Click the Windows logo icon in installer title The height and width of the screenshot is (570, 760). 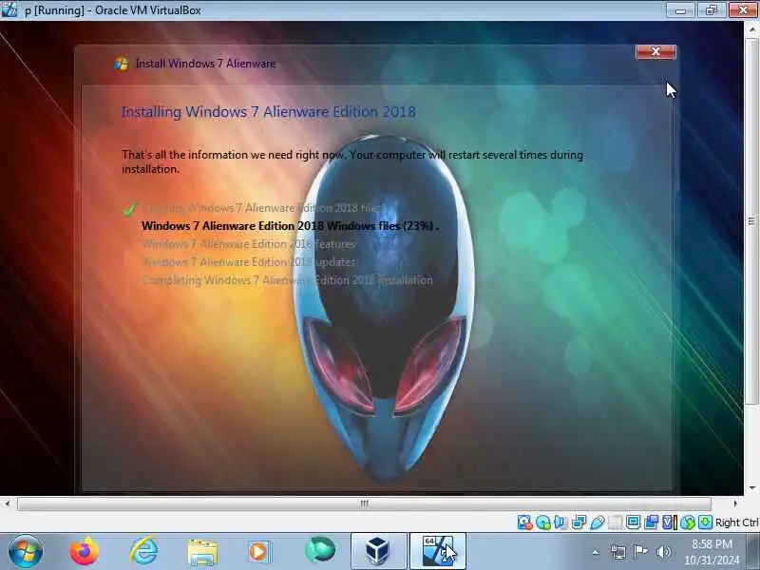click(122, 64)
